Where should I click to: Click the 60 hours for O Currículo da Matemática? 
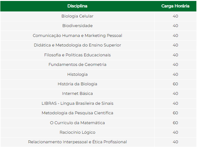point(175,123)
